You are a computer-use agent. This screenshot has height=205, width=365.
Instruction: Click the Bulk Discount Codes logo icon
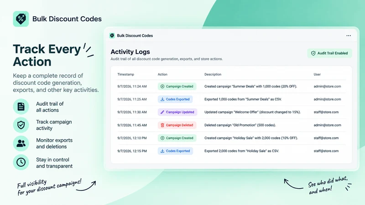tap(21, 19)
